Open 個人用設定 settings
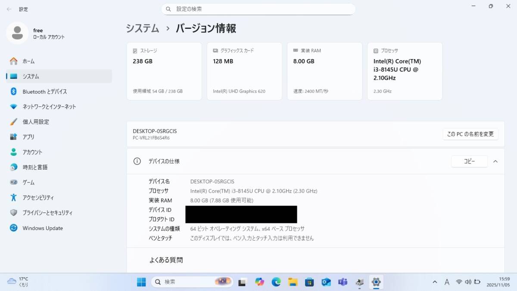Image resolution: width=517 pixels, height=291 pixels. pyautogui.click(x=59, y=122)
